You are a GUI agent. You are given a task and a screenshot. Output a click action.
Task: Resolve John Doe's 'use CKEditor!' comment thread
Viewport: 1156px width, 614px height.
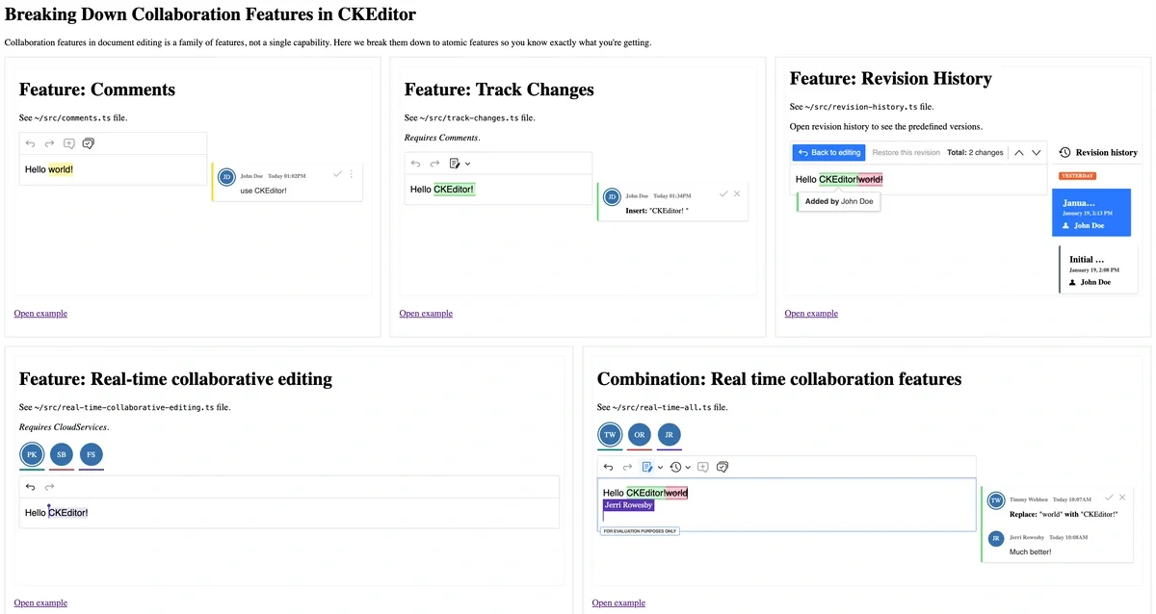[x=337, y=174]
